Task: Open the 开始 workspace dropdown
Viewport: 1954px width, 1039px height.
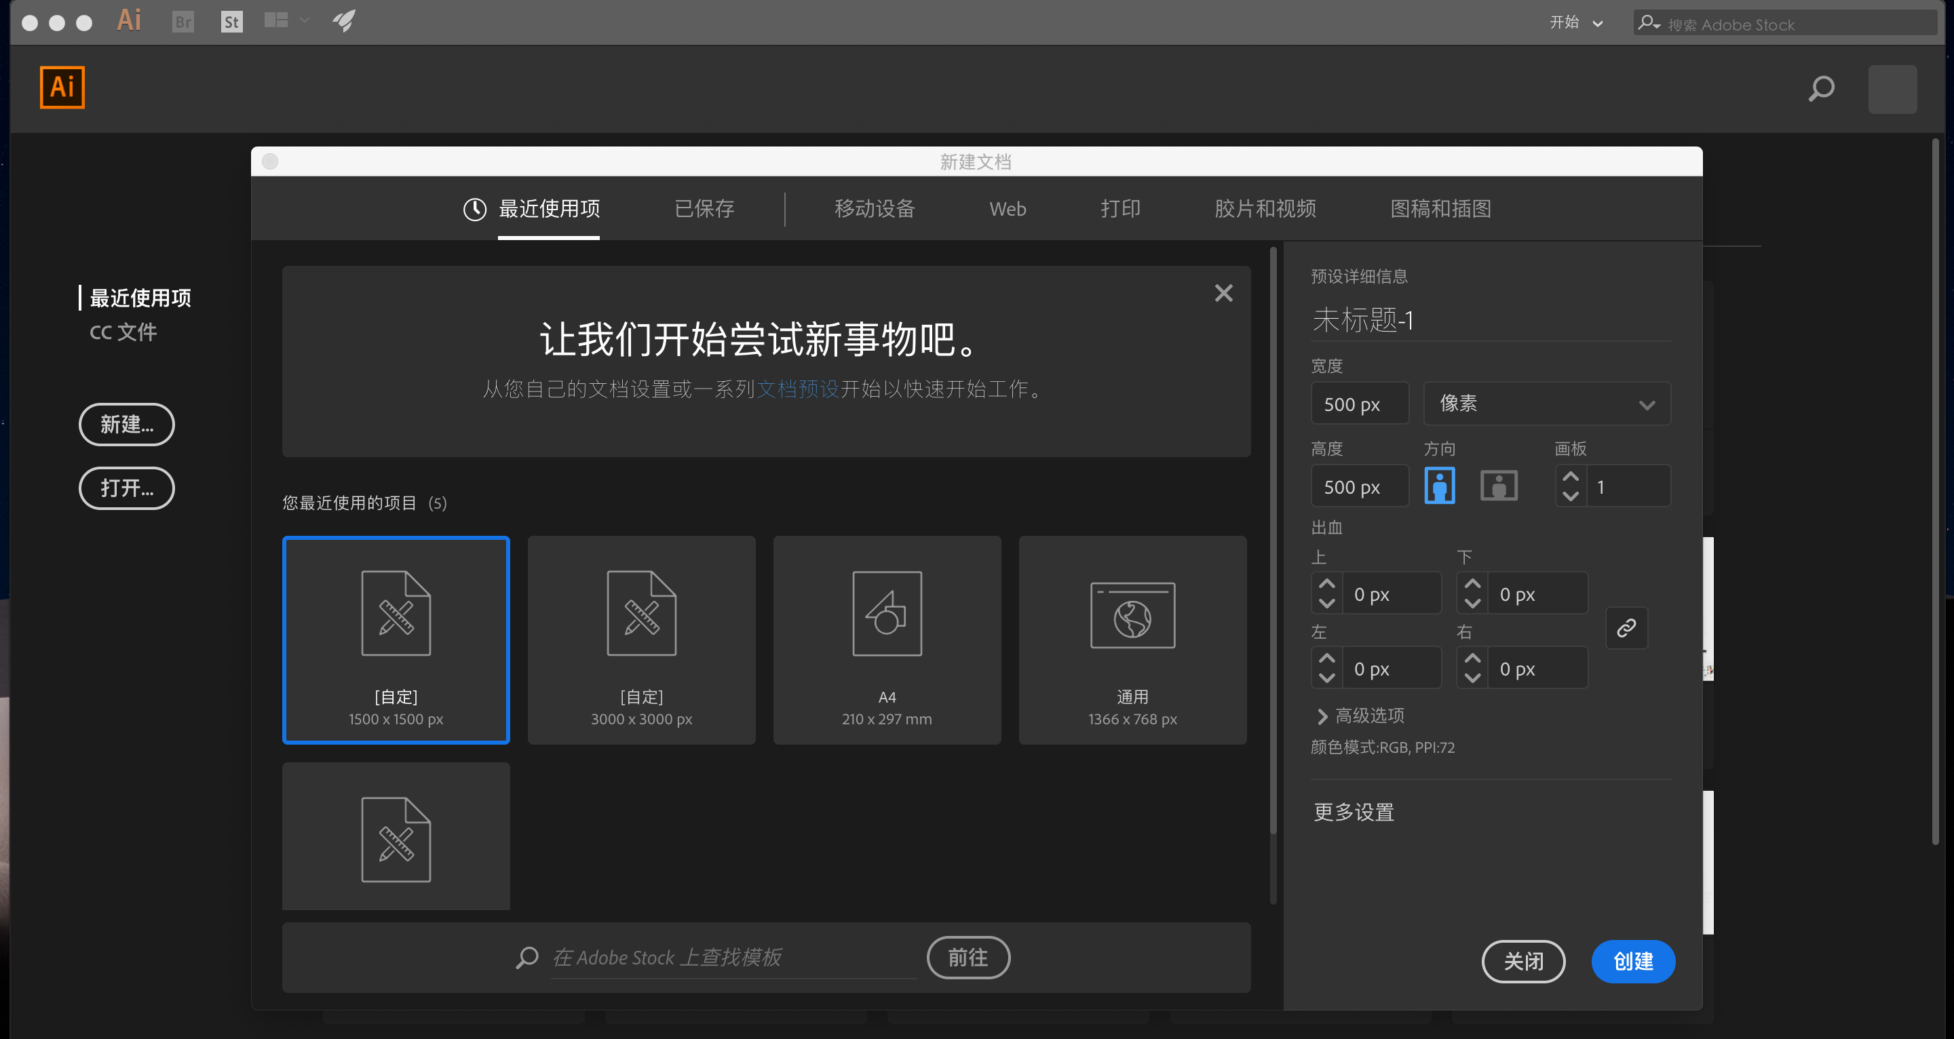Action: coord(1575,23)
